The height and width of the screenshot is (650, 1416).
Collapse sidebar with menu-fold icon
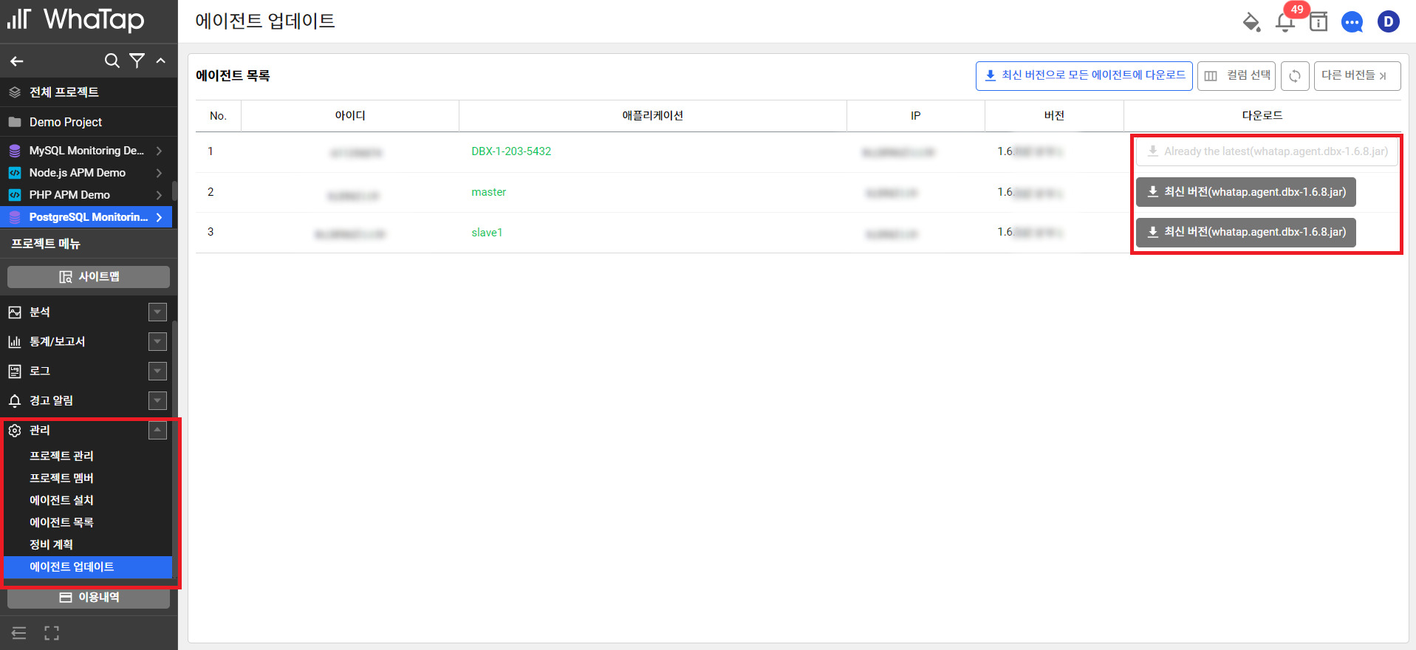tap(19, 633)
